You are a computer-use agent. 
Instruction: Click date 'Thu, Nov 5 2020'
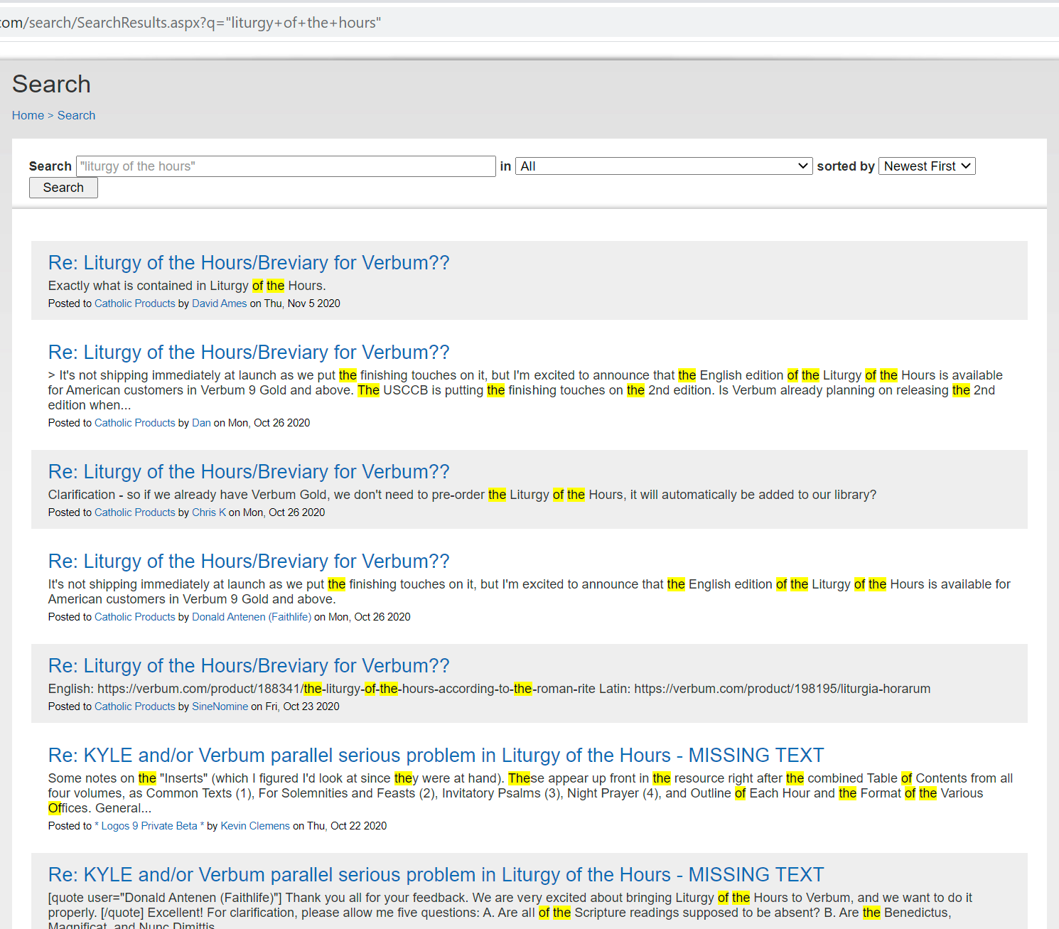click(x=302, y=304)
